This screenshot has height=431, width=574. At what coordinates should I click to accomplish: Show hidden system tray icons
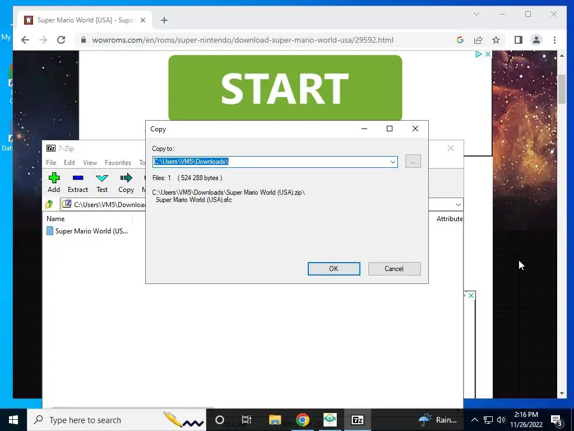474,420
